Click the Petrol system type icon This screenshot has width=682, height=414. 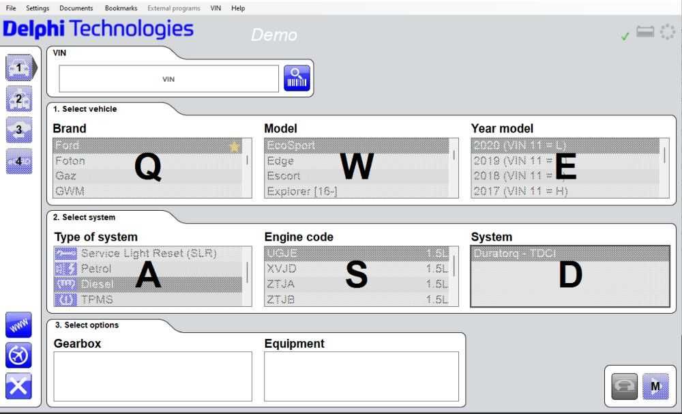pos(66,269)
